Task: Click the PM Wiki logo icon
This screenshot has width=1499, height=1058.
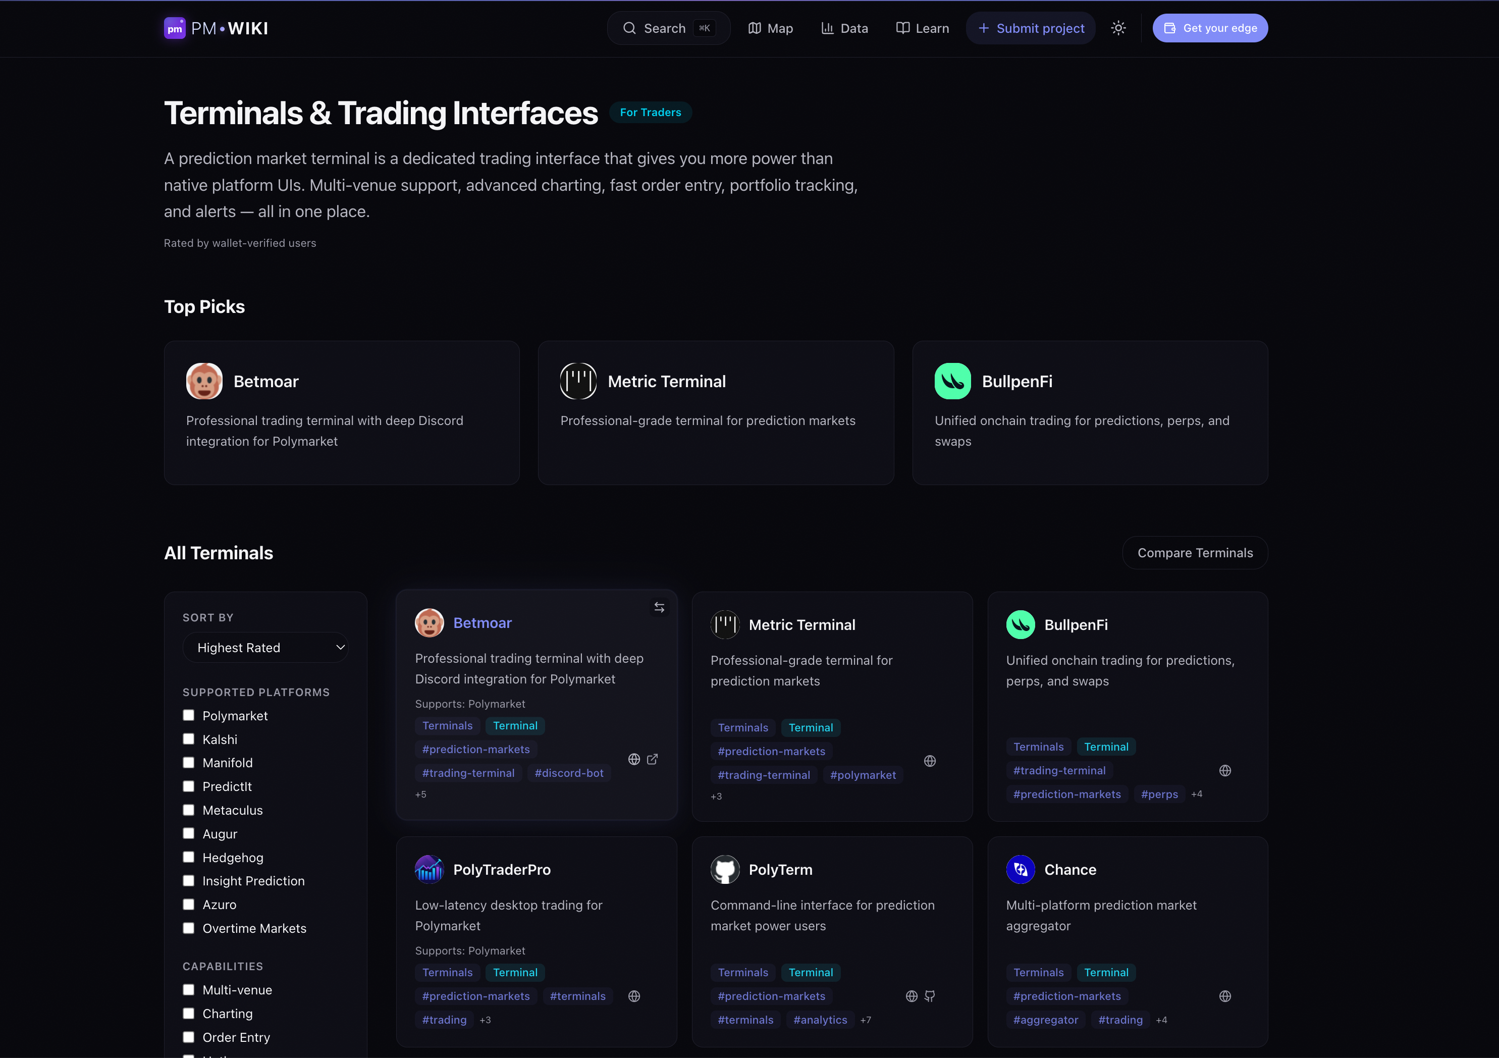Action: coord(174,28)
